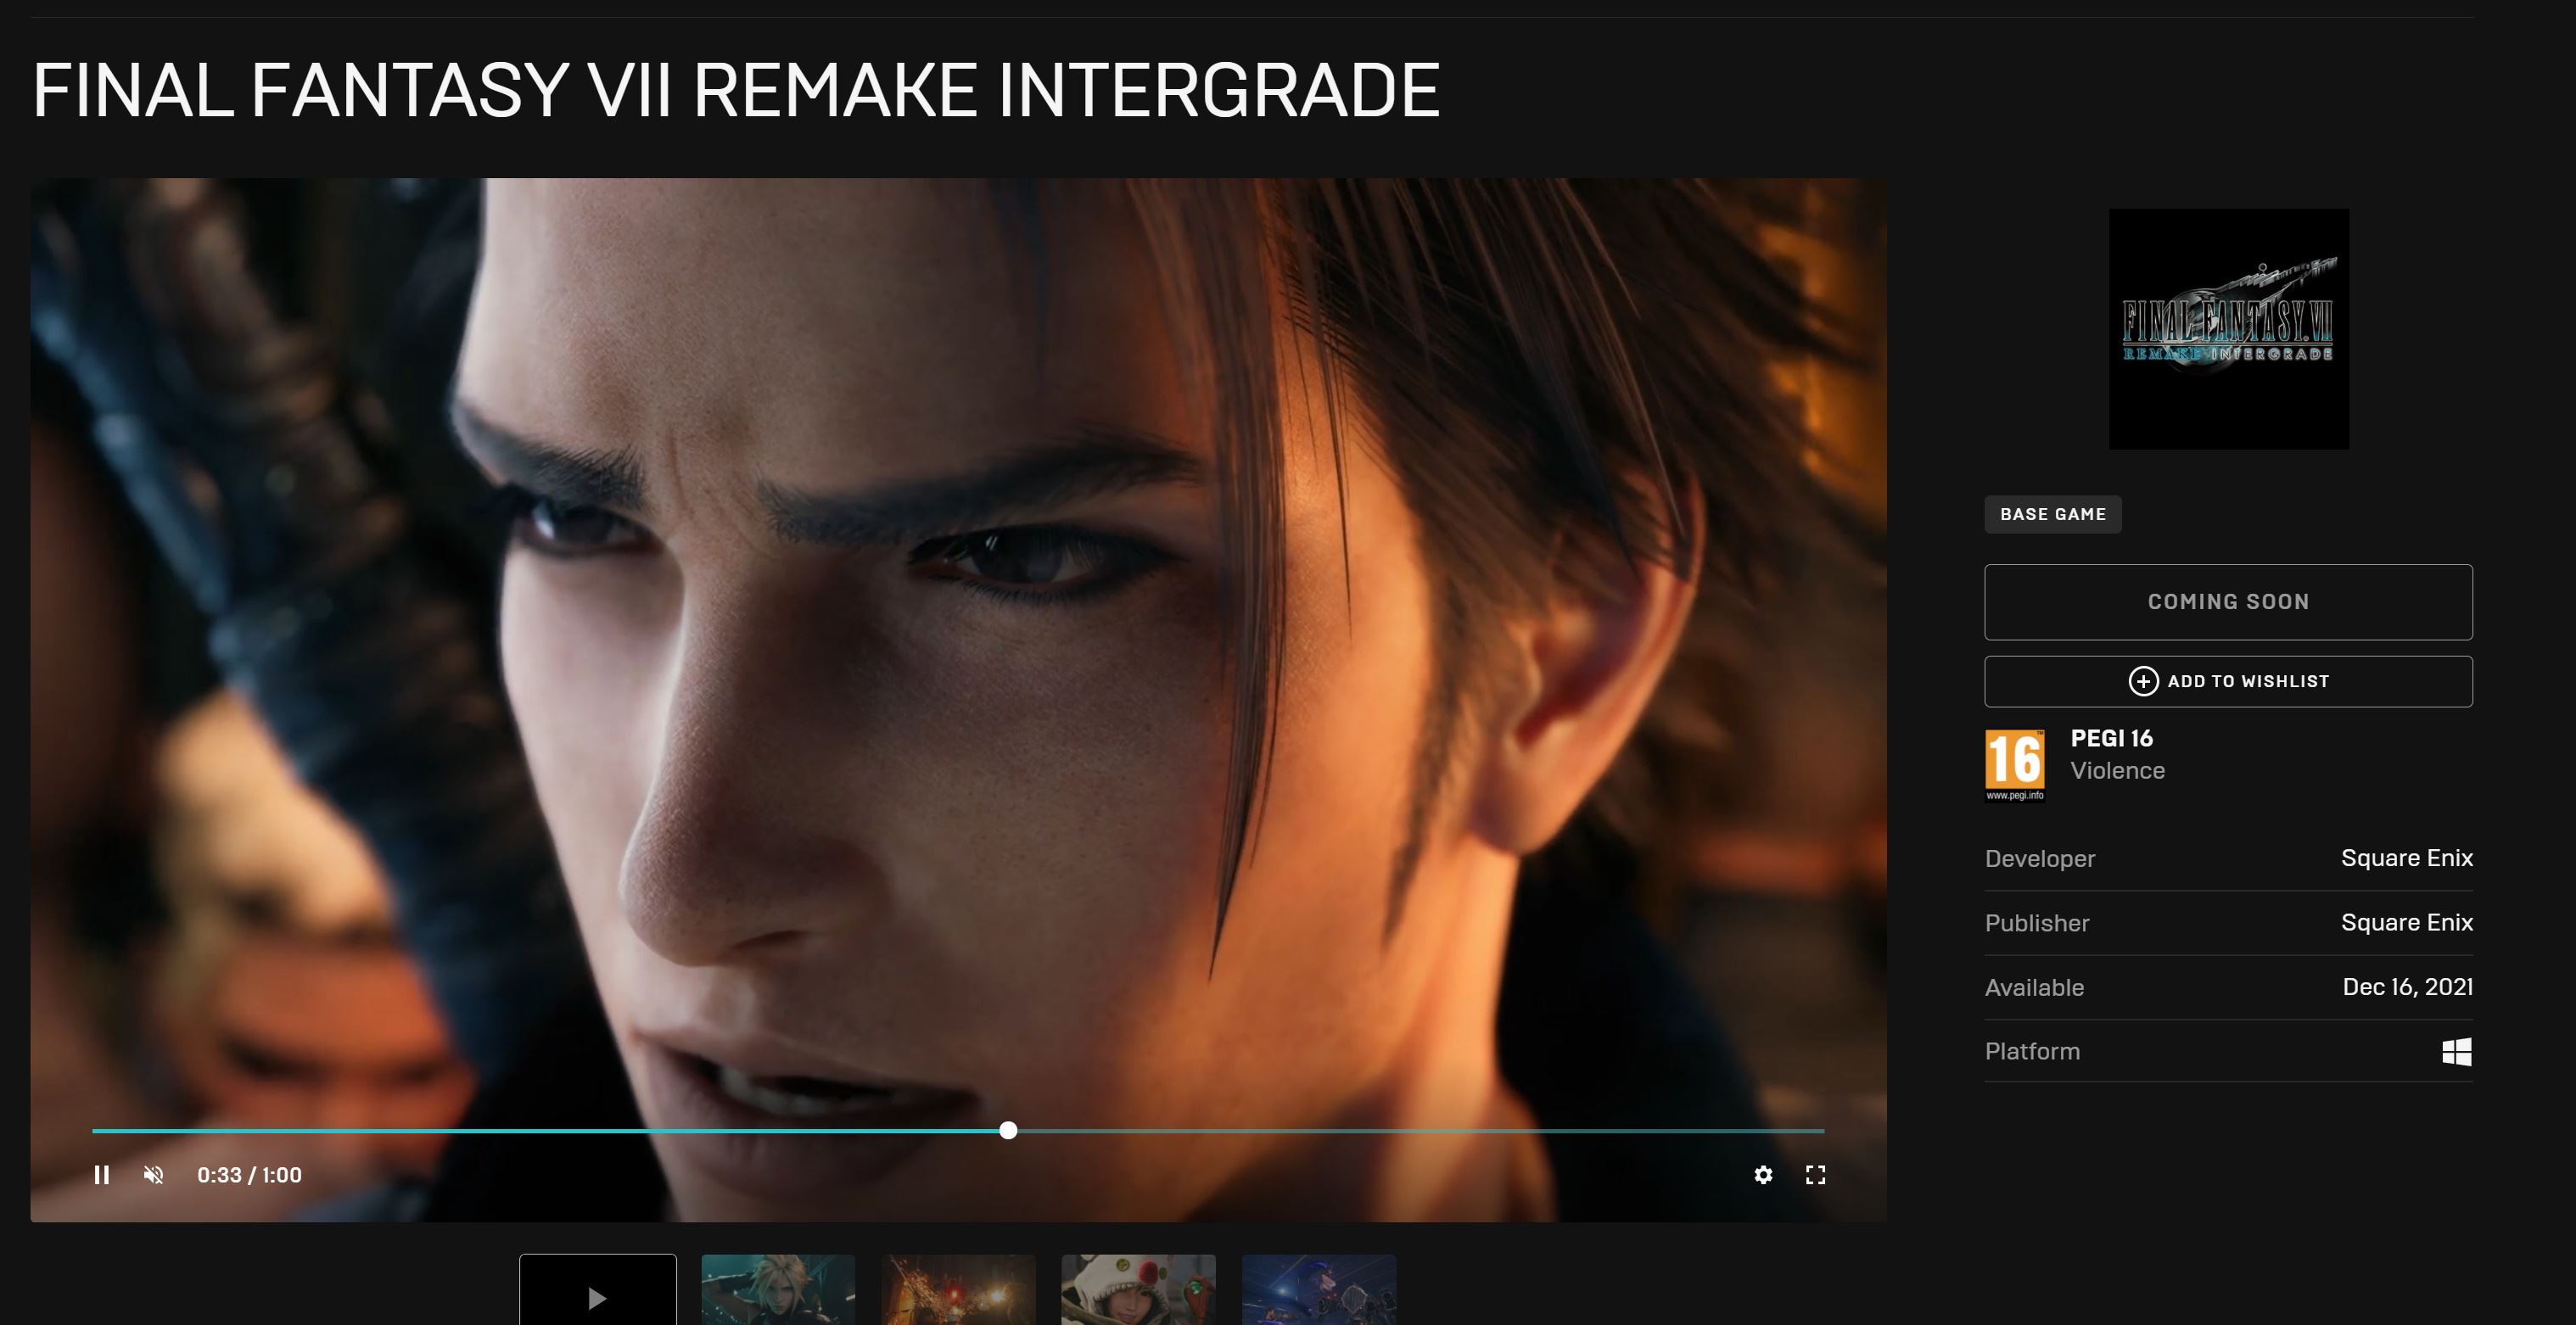Click the game title heading
The height and width of the screenshot is (1325, 2576).
coord(736,90)
